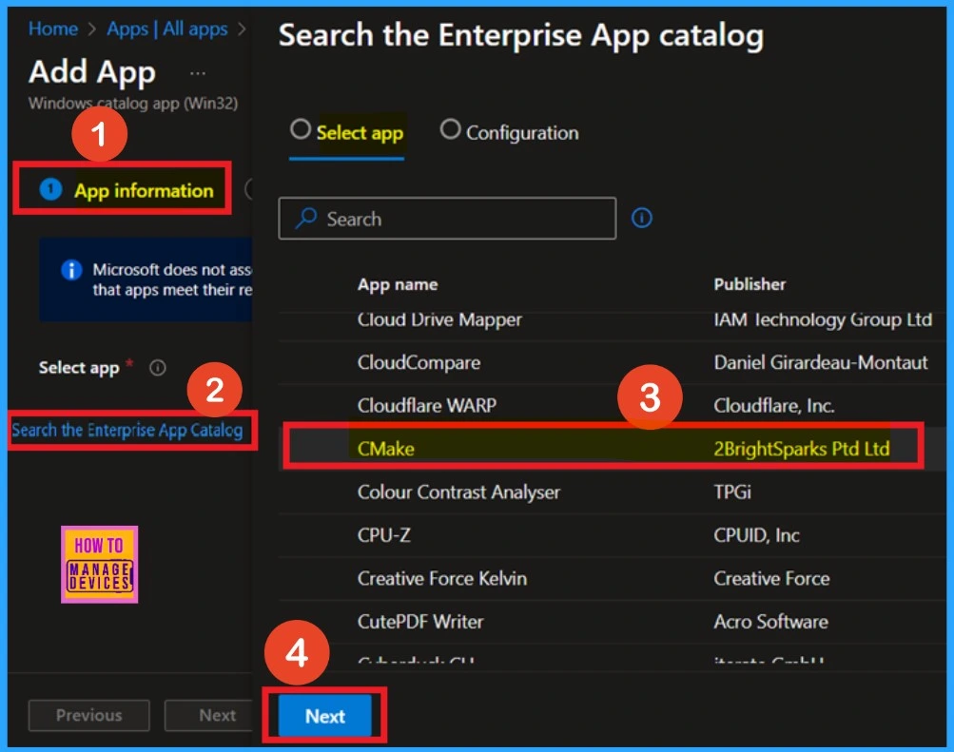The height and width of the screenshot is (752, 954).
Task: Click the Previous button
Action: [x=88, y=715]
